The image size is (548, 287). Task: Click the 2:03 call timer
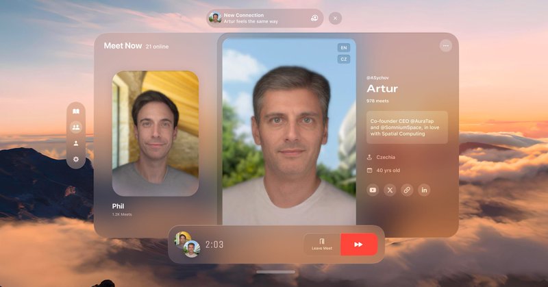pyautogui.click(x=214, y=245)
